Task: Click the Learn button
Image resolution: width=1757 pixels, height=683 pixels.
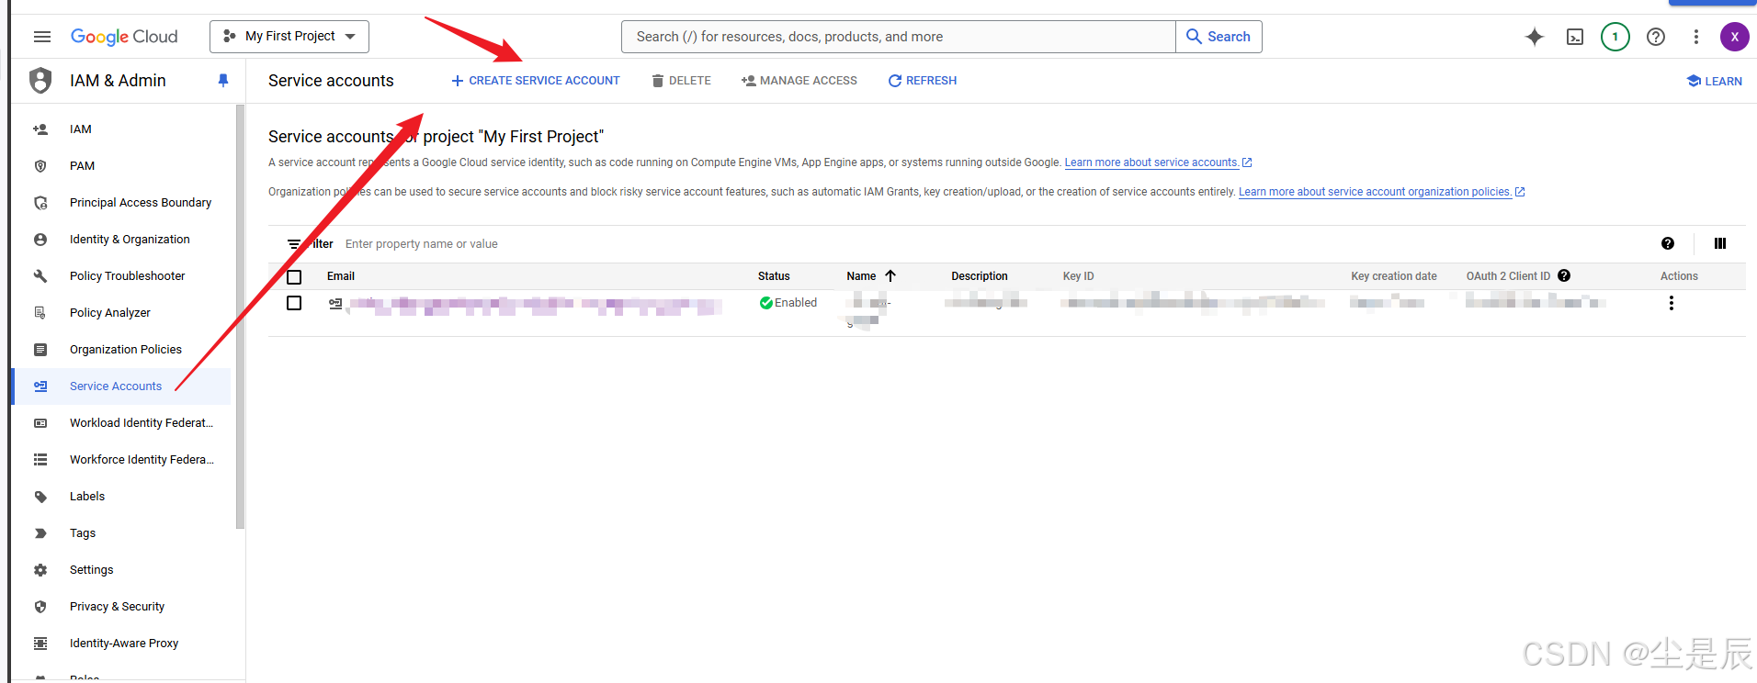Action: tap(1715, 81)
